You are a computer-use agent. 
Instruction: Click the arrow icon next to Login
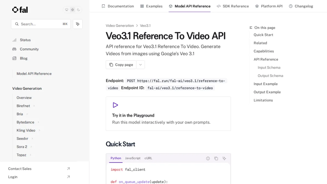pyautogui.click(x=68, y=177)
